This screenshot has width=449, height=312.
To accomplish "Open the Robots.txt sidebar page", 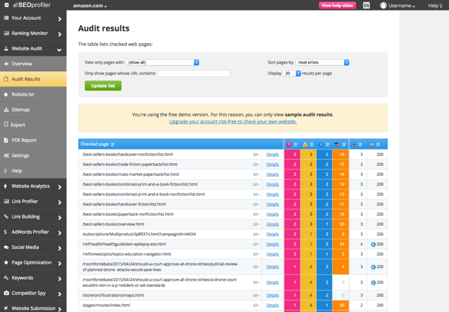I will (33, 95).
